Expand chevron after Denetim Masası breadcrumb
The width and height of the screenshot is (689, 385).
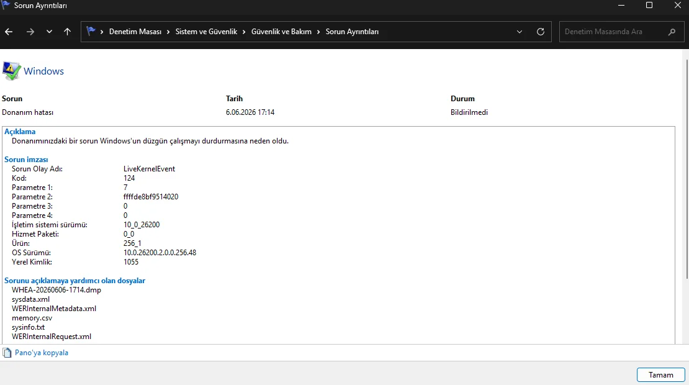[x=168, y=32]
